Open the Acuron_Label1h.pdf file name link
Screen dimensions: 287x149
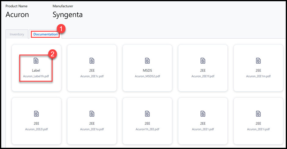[x=36, y=76]
